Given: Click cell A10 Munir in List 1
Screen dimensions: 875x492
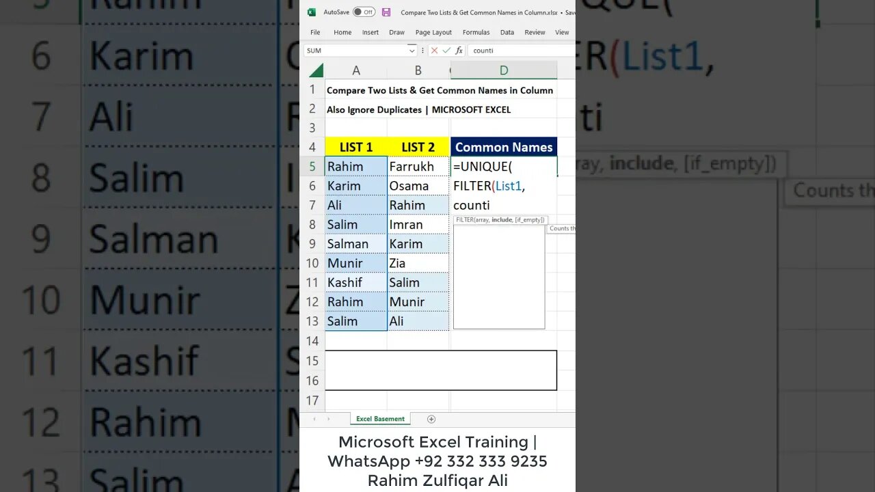Looking at the screenshot, I should (356, 263).
